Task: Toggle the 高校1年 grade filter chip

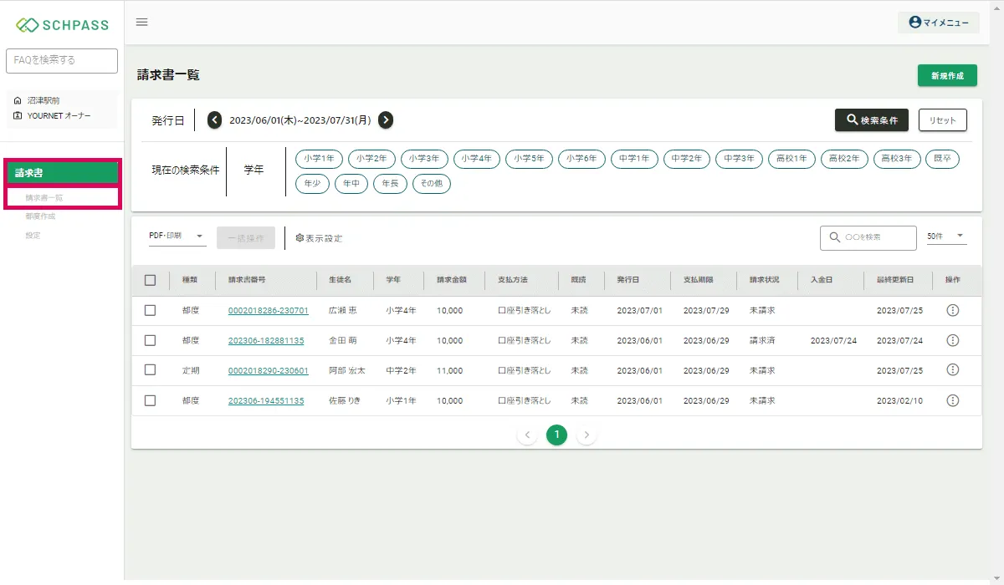Action: (791, 159)
